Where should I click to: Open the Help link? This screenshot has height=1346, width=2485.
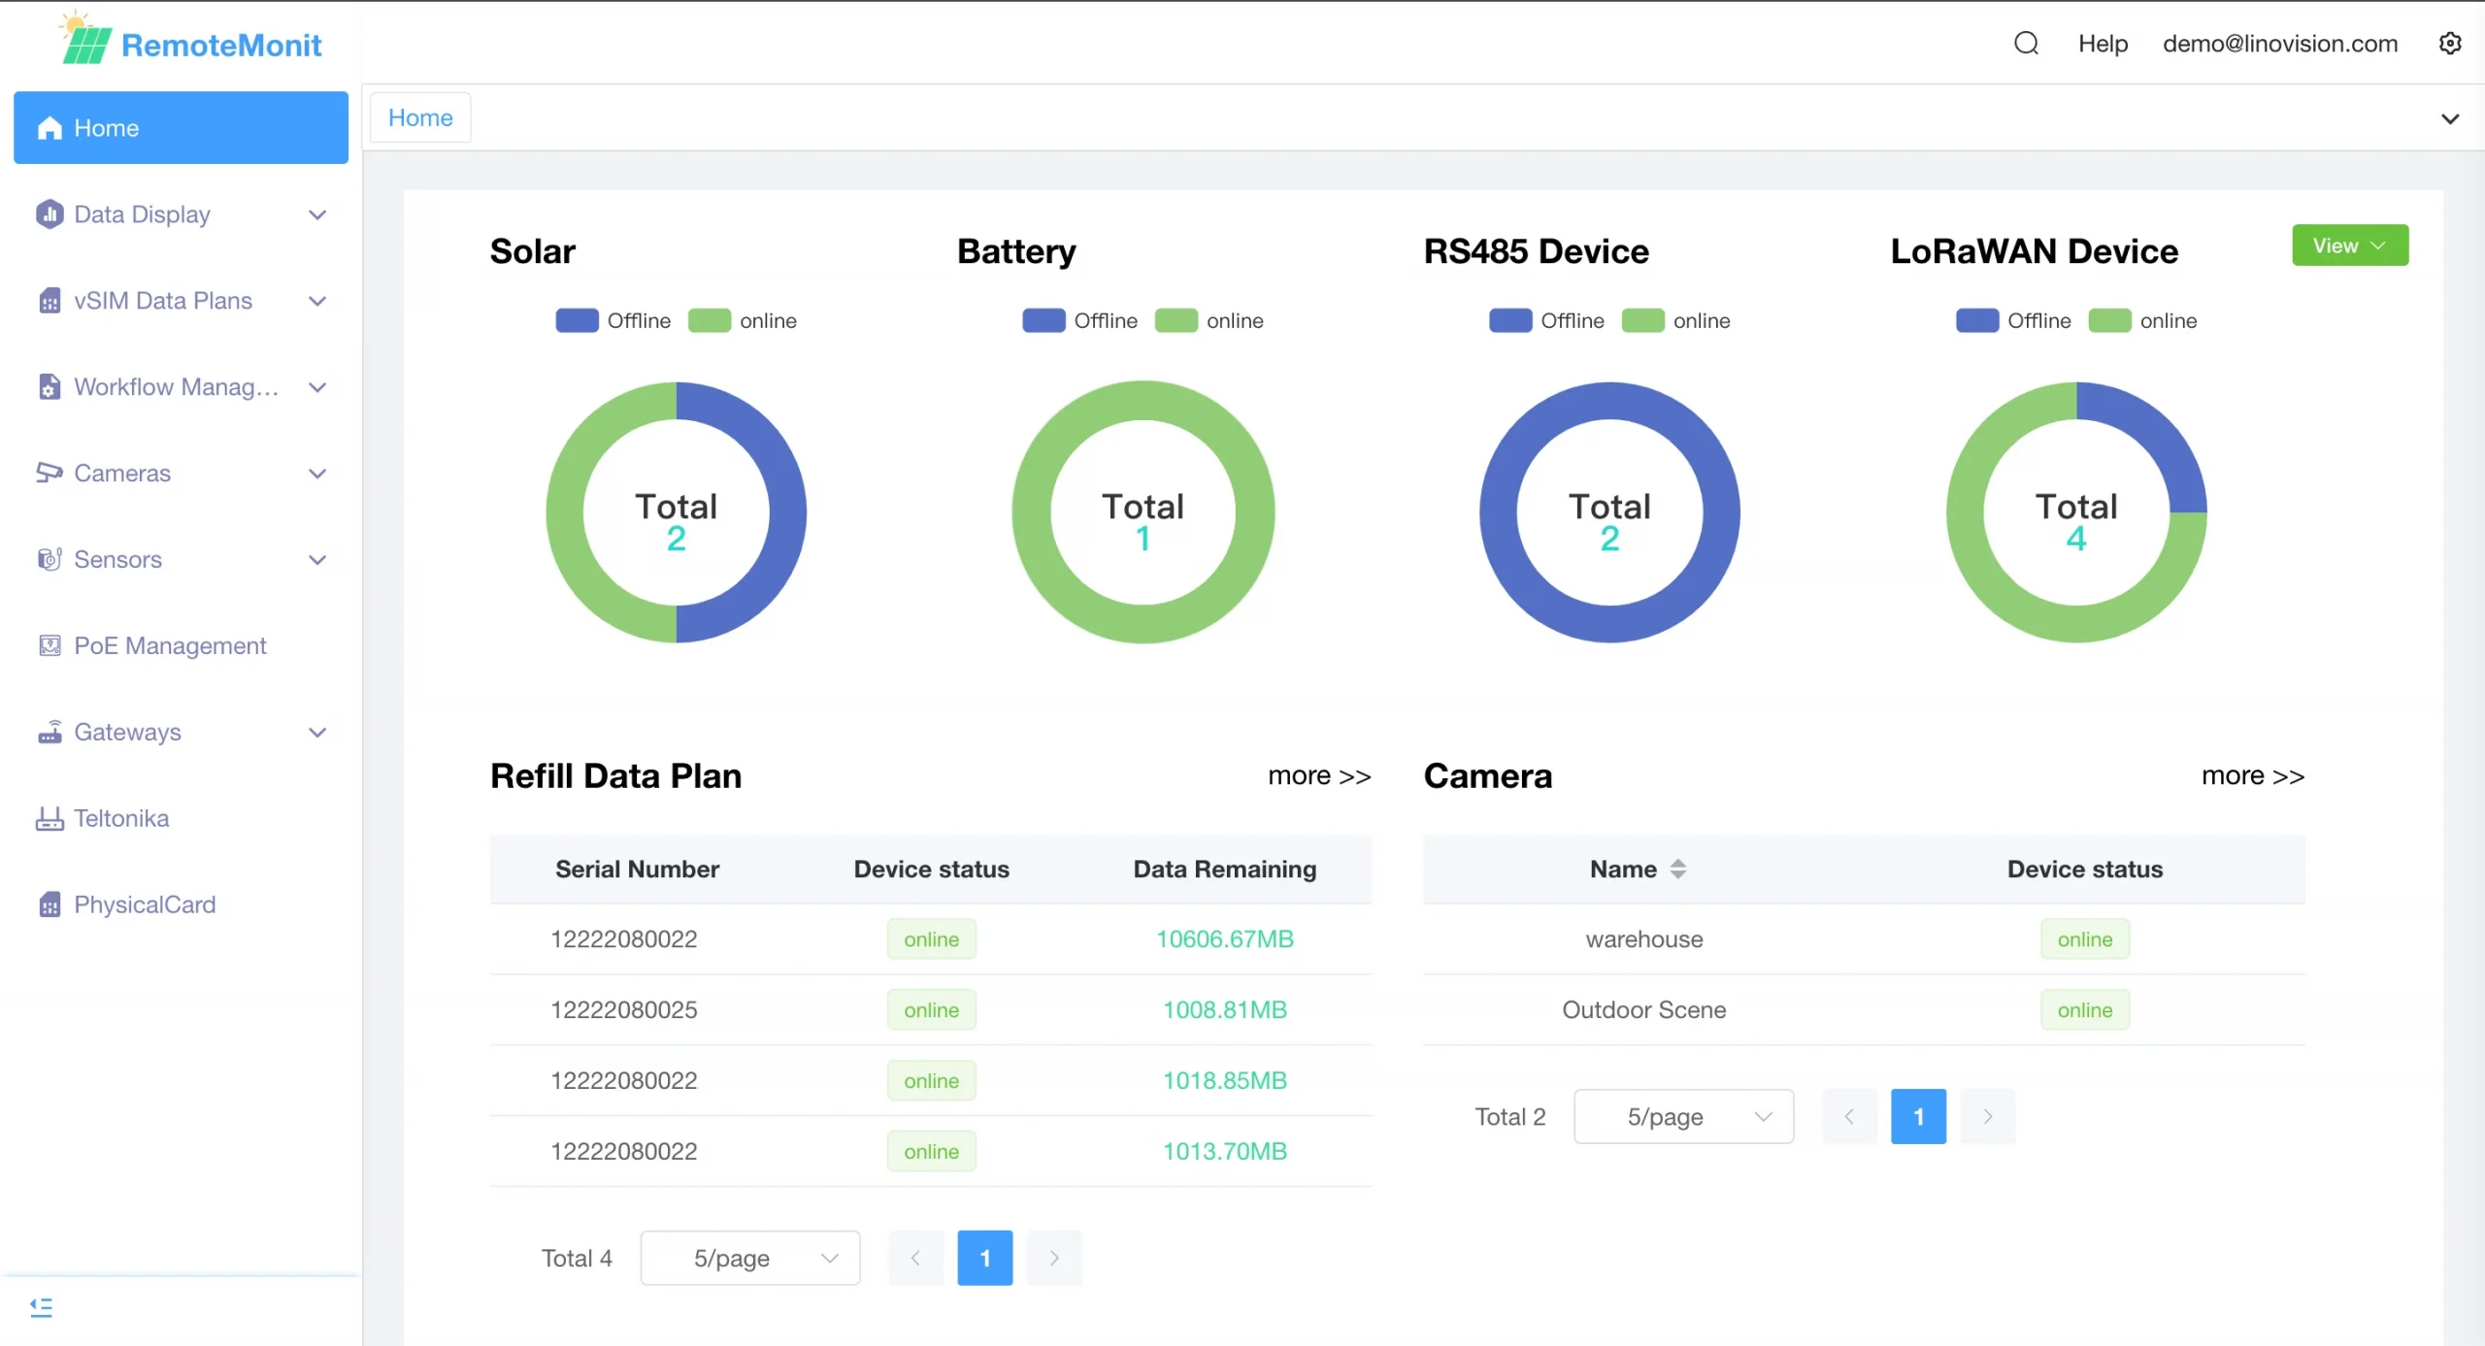2103,44
